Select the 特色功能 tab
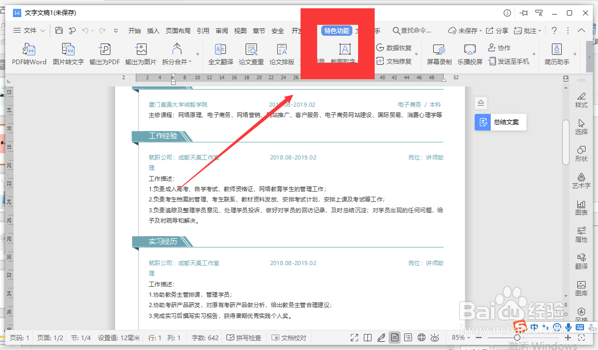The width and height of the screenshot is (598, 350). pyautogui.click(x=337, y=31)
